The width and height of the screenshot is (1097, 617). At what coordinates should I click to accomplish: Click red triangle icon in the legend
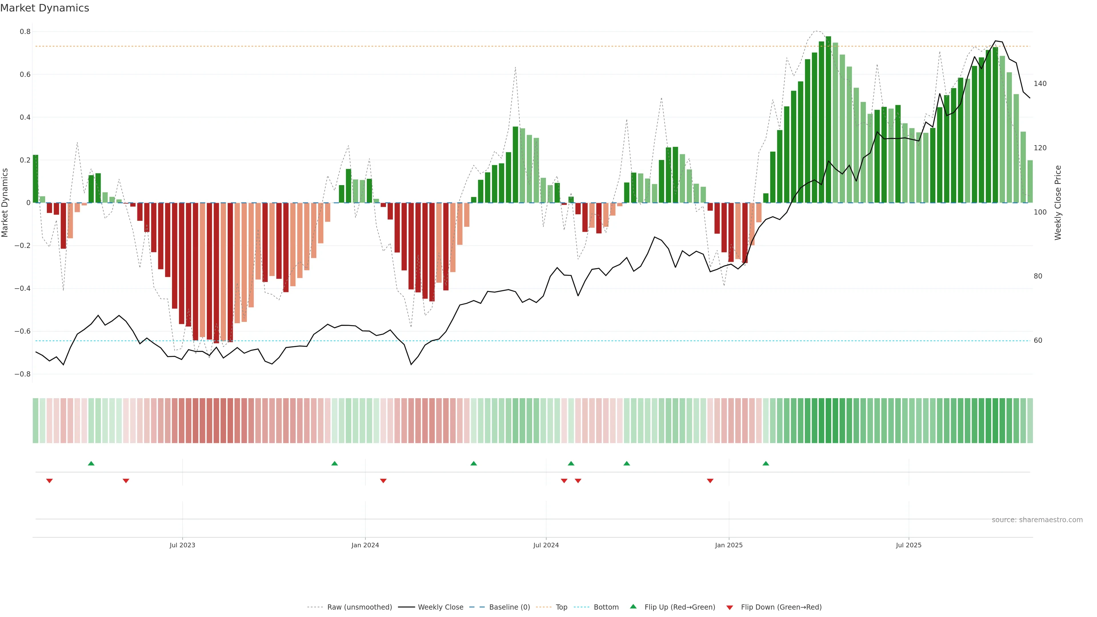730,607
